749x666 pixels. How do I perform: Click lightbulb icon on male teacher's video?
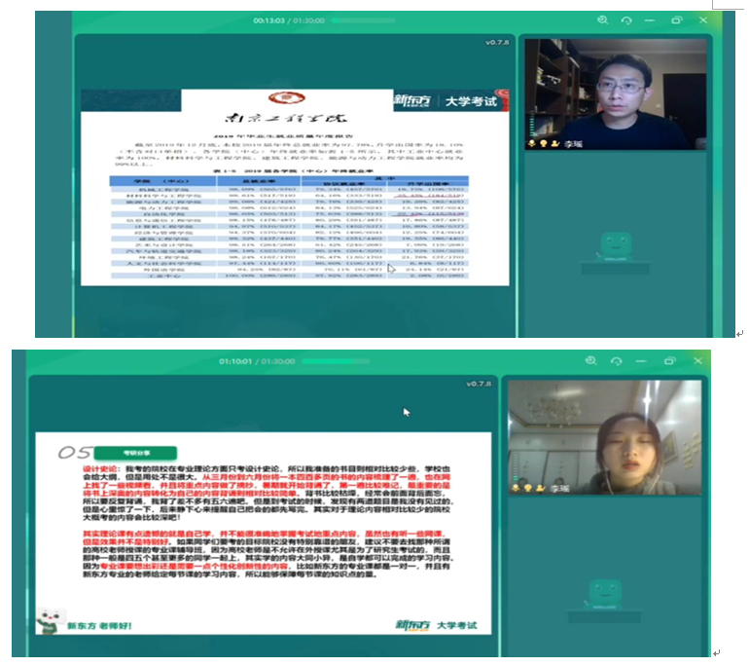[542, 142]
